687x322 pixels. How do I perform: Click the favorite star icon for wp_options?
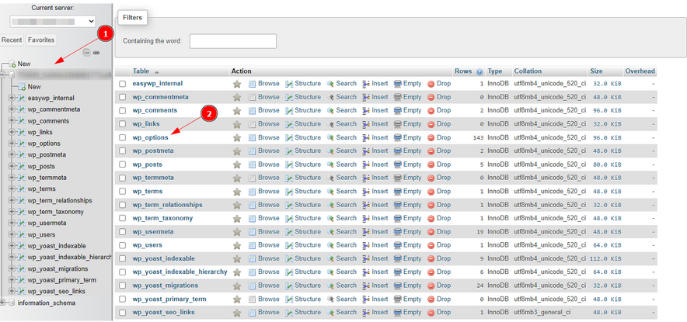237,137
